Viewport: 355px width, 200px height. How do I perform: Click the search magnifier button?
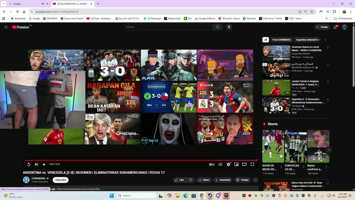click(x=218, y=27)
